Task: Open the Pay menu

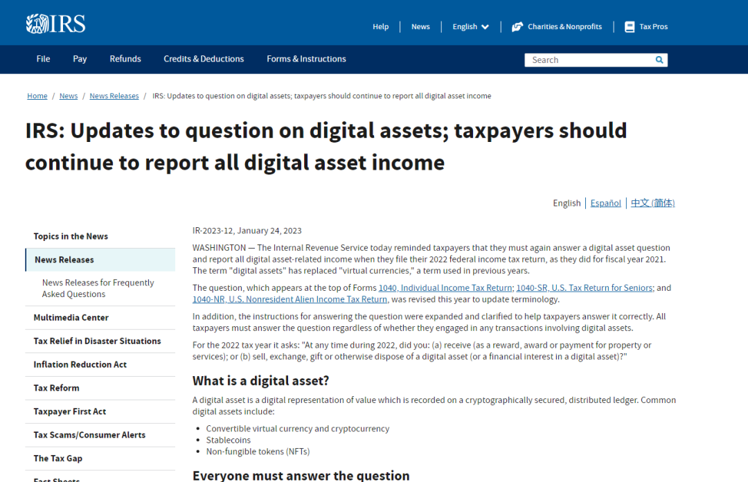Action: pos(80,59)
